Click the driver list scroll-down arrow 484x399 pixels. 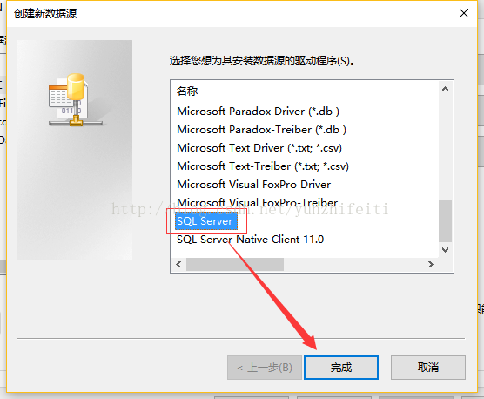click(x=445, y=249)
